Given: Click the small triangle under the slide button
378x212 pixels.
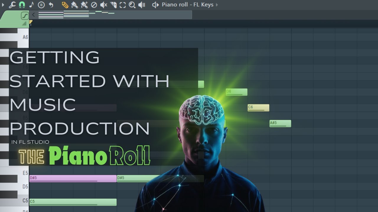Looking at the screenshot, I should [x=24, y=23].
